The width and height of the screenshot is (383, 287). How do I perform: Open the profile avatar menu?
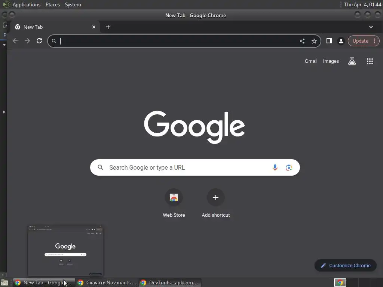341,41
